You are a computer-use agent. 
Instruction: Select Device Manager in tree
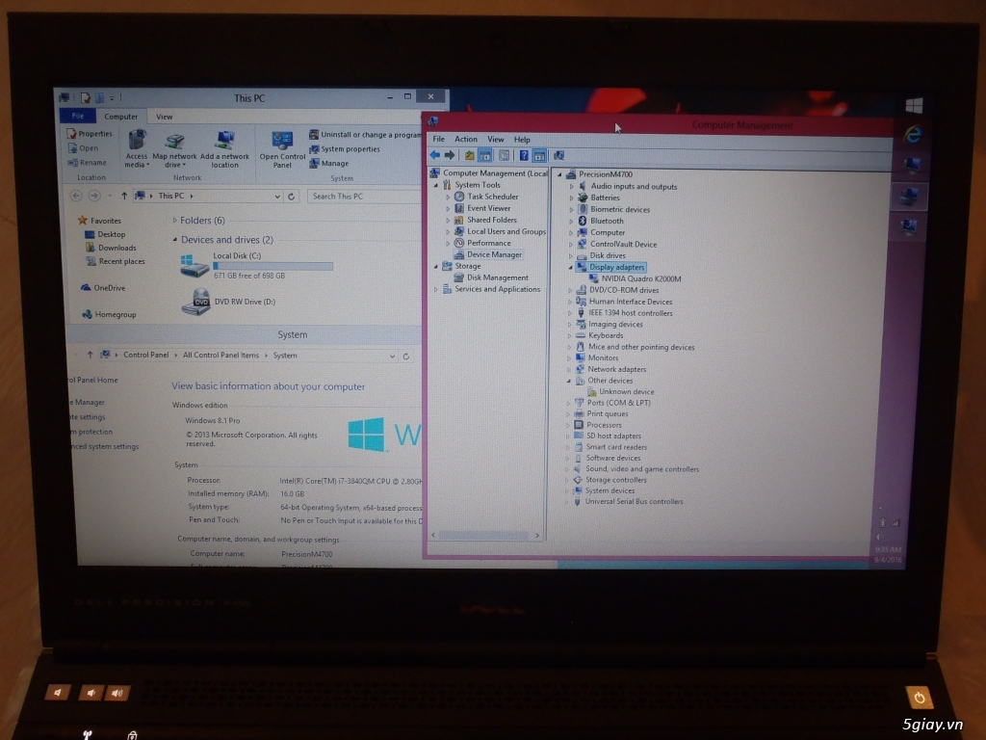(494, 254)
